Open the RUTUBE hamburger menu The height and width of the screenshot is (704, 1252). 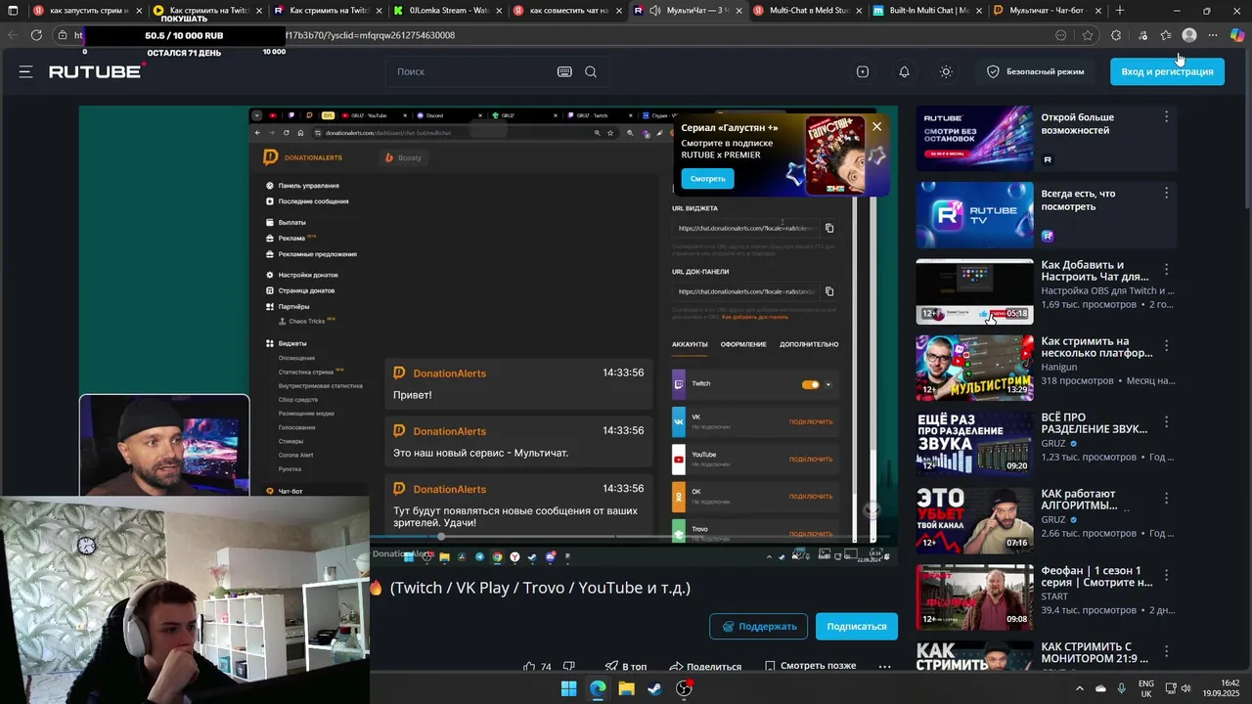click(x=25, y=71)
